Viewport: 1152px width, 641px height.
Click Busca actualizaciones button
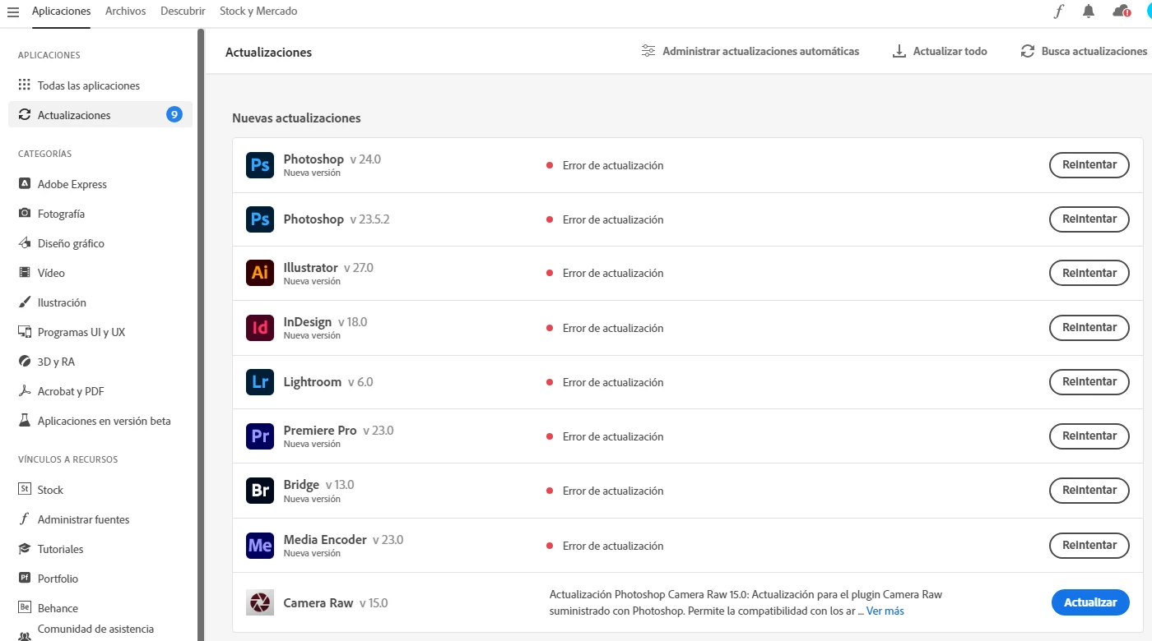(1084, 51)
